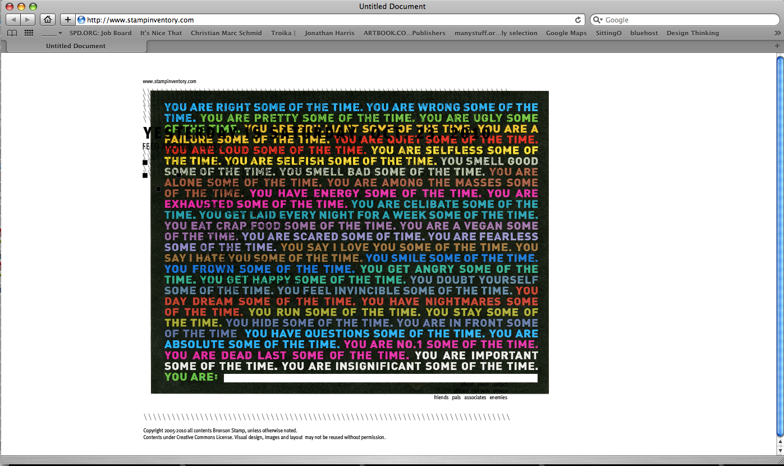
Task: Open the home page via house icon
Action: point(48,20)
